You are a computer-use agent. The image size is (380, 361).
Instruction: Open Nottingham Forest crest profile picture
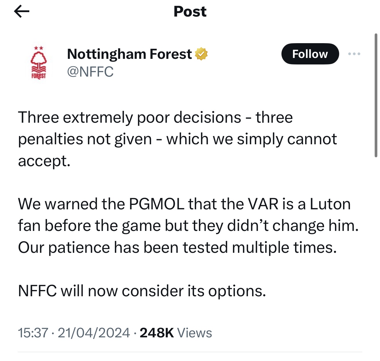tap(39, 63)
